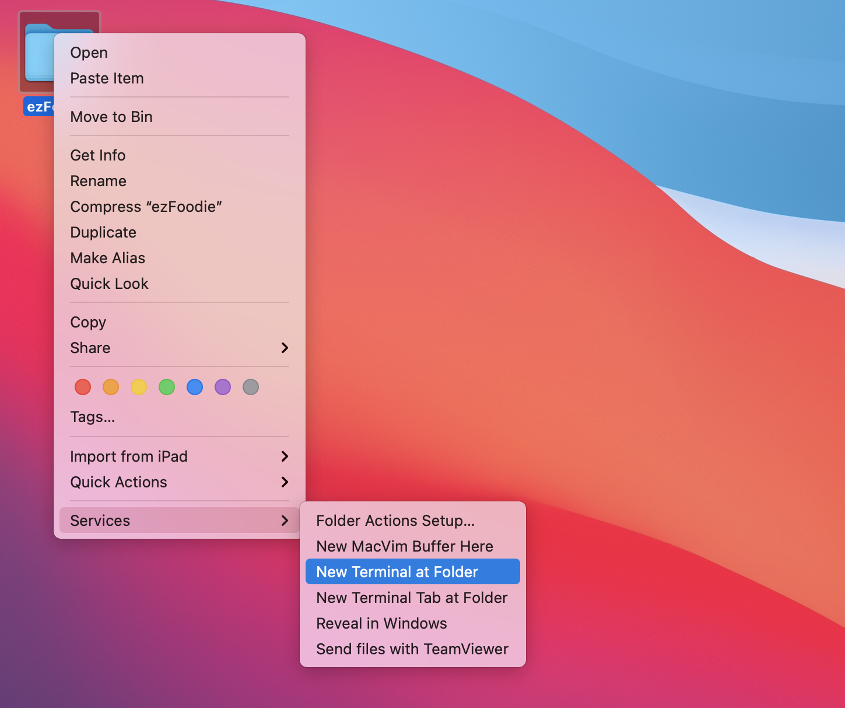This screenshot has width=845, height=708.
Task: Apply the yellow color tag
Action: tap(139, 387)
